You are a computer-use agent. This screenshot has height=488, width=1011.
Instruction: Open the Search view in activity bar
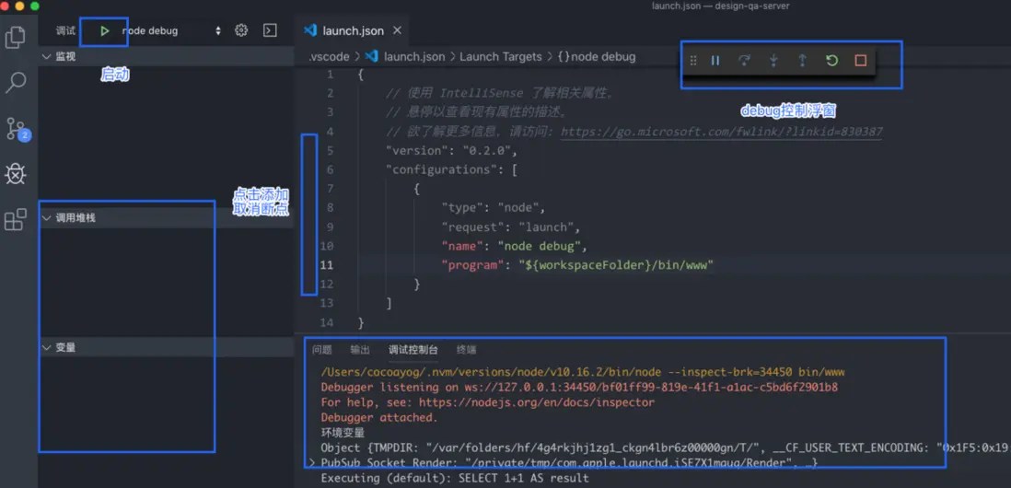[x=15, y=83]
